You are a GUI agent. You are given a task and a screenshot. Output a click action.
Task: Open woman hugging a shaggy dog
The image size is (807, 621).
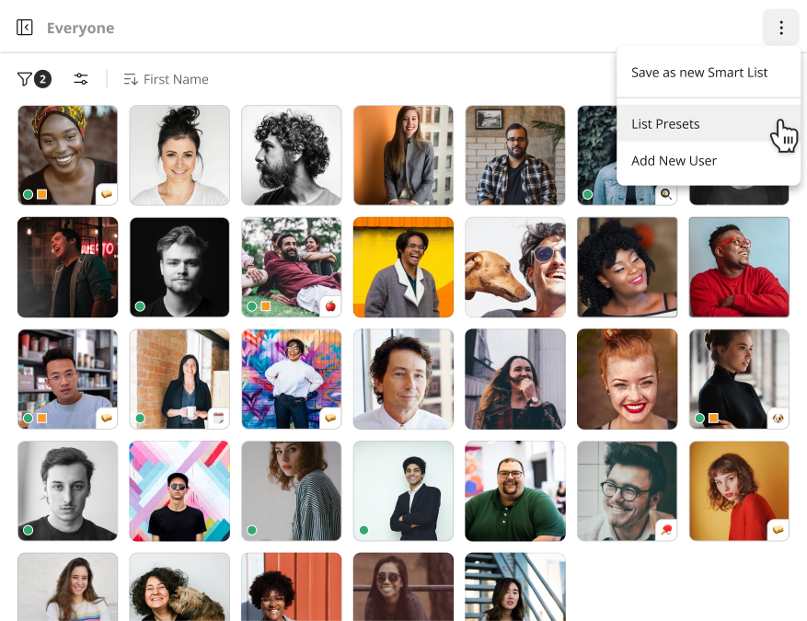coord(179,587)
